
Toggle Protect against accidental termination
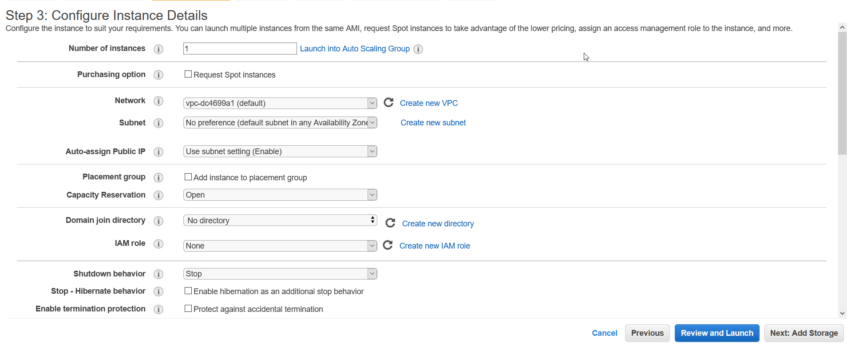[188, 309]
